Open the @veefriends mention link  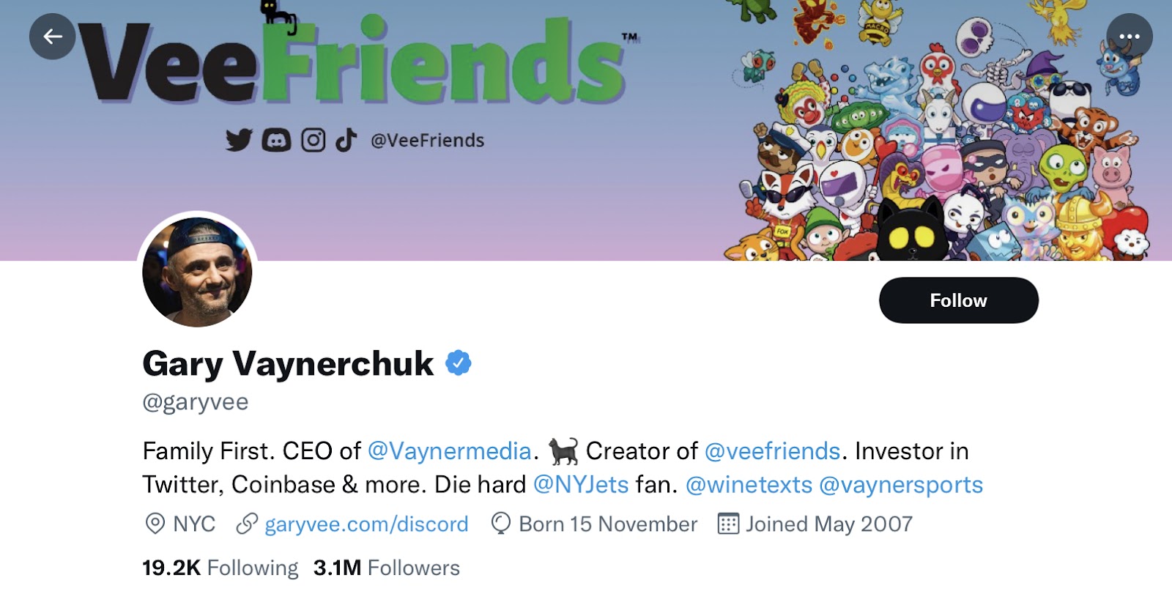tap(772, 451)
